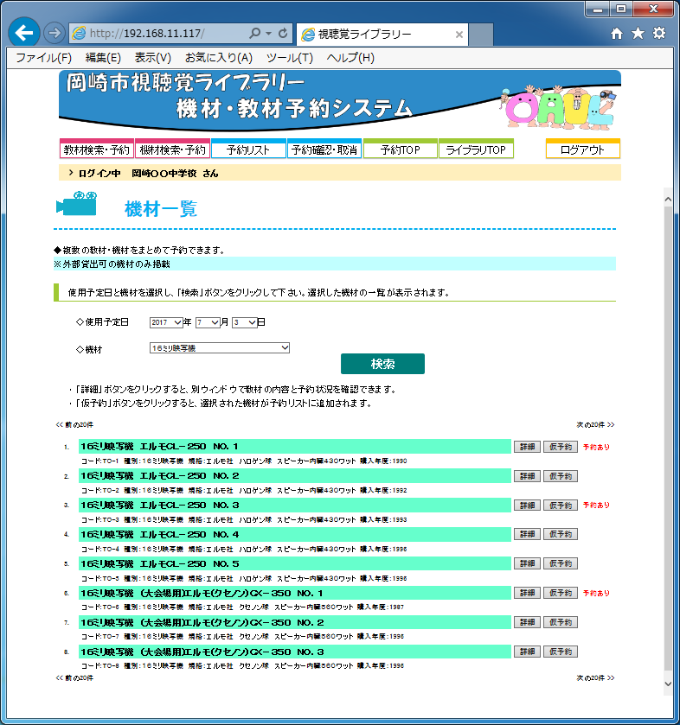Click the Home icon in browser toolbar
Screen dimensions: 680x725
click(616, 34)
